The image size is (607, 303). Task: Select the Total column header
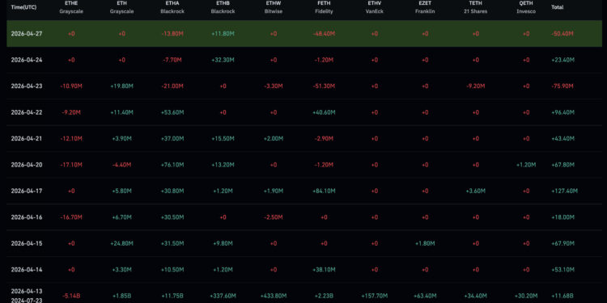557,7
